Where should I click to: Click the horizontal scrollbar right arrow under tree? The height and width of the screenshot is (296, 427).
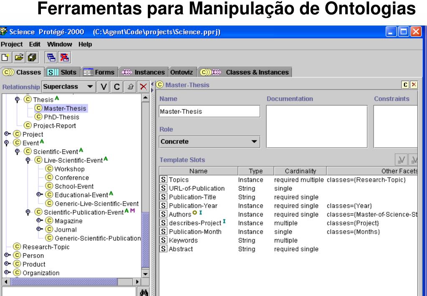(x=137, y=281)
